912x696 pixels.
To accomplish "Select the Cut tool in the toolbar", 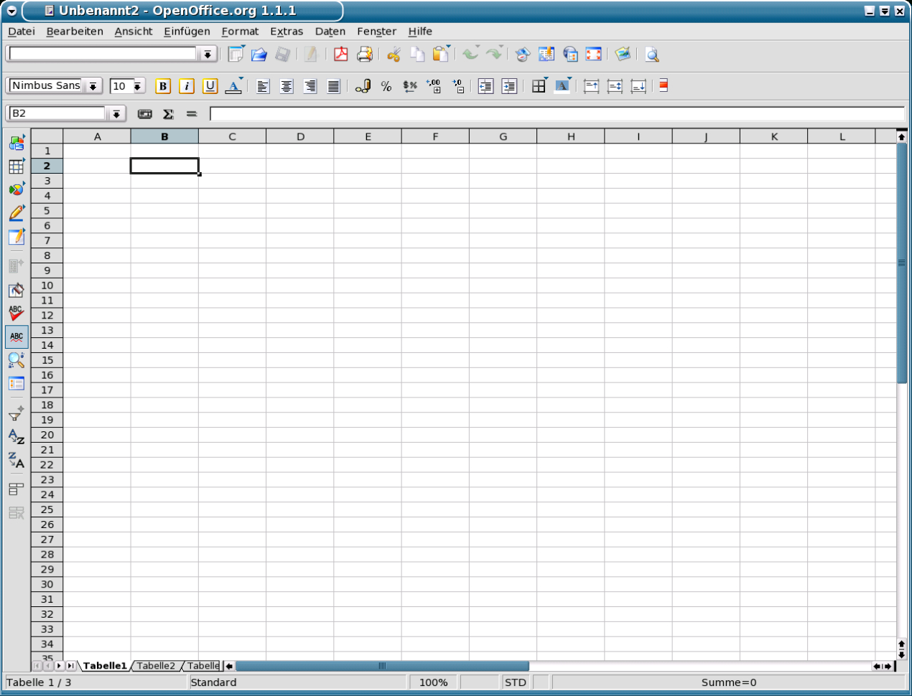I will click(393, 54).
